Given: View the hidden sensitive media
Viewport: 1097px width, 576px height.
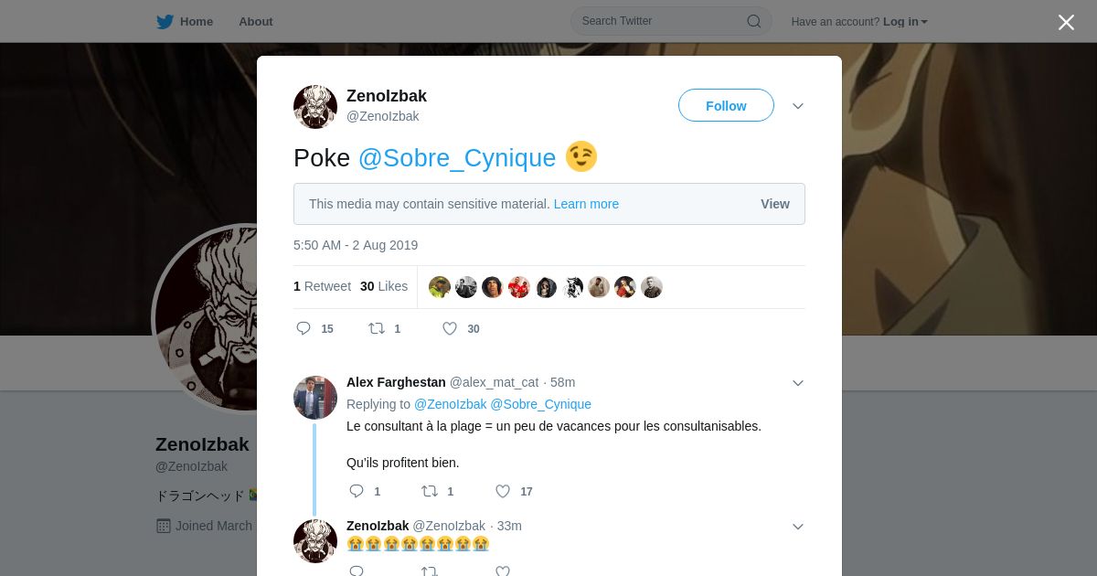Looking at the screenshot, I should pos(775,204).
